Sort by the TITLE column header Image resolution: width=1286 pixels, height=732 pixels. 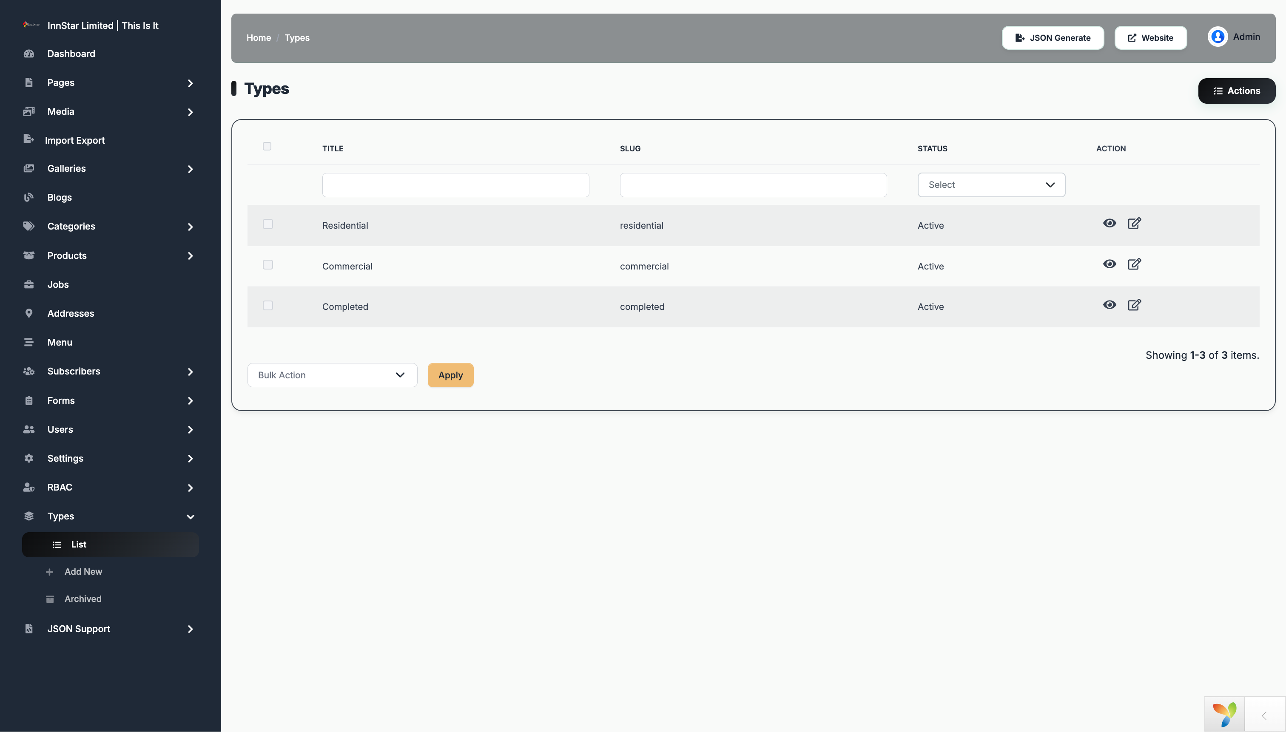pos(333,148)
